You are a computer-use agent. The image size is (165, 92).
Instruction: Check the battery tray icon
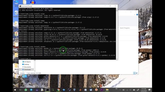click(x=124, y=90)
